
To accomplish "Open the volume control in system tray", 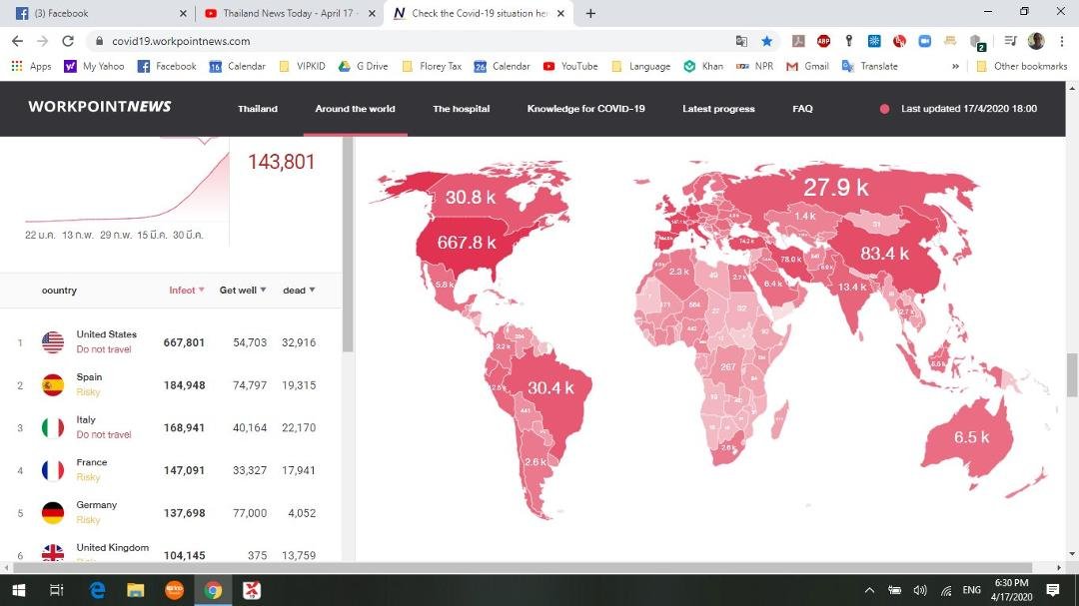I will [x=920, y=590].
